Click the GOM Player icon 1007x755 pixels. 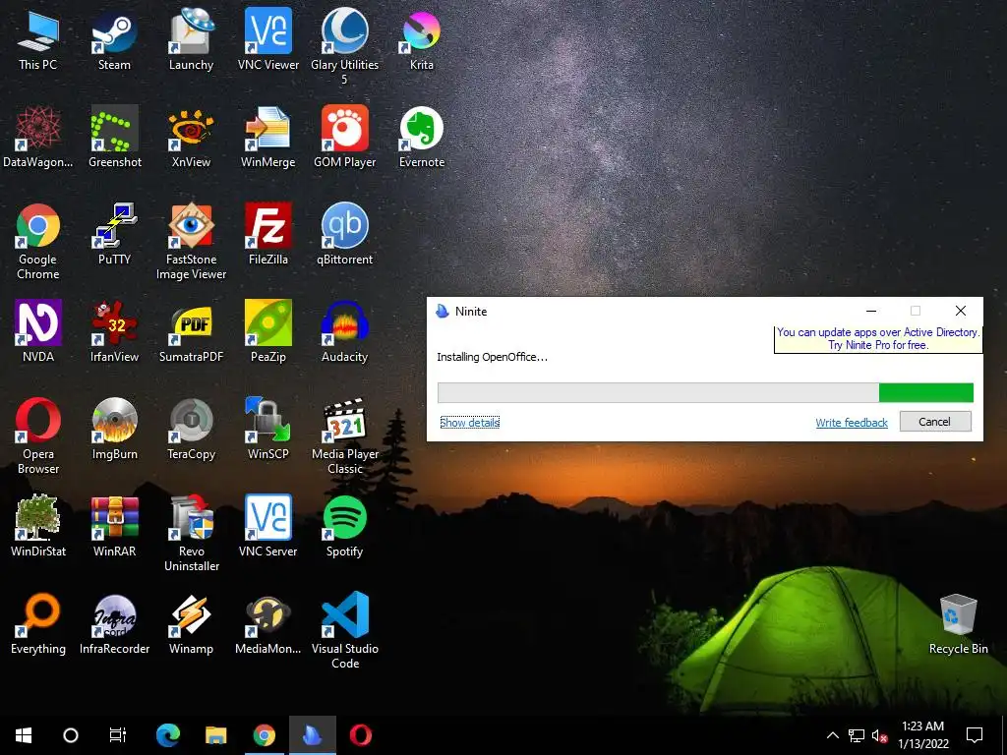(345, 136)
